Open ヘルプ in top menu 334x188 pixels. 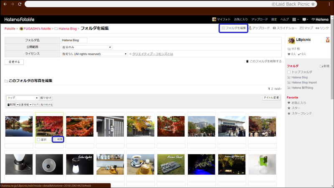click(284, 19)
